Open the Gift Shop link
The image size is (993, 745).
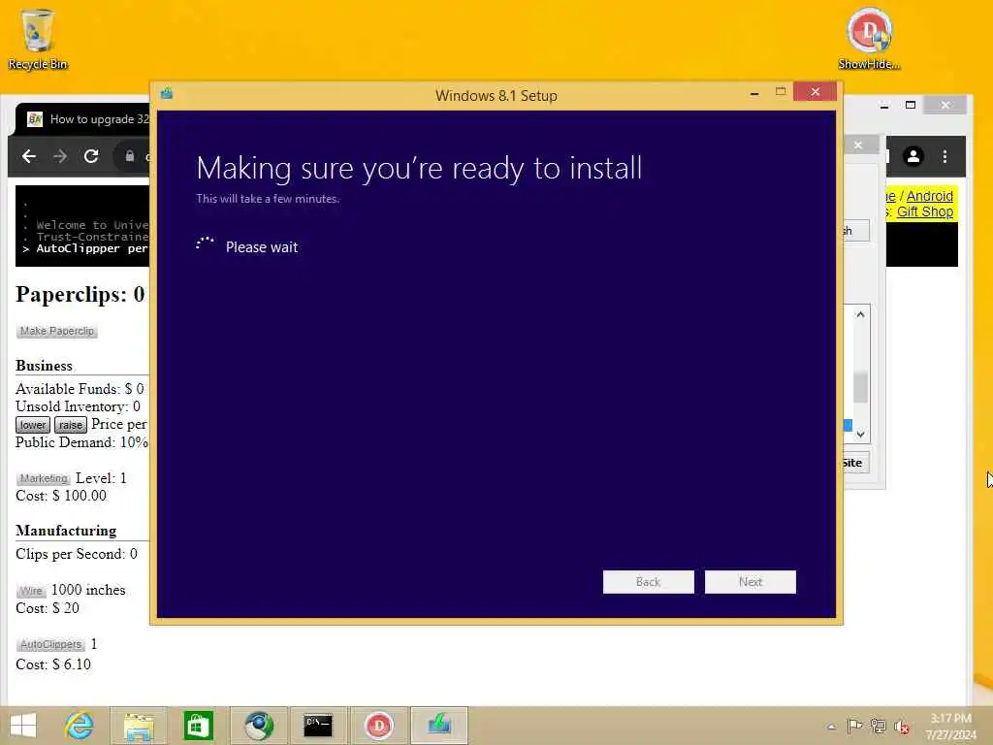coord(924,211)
